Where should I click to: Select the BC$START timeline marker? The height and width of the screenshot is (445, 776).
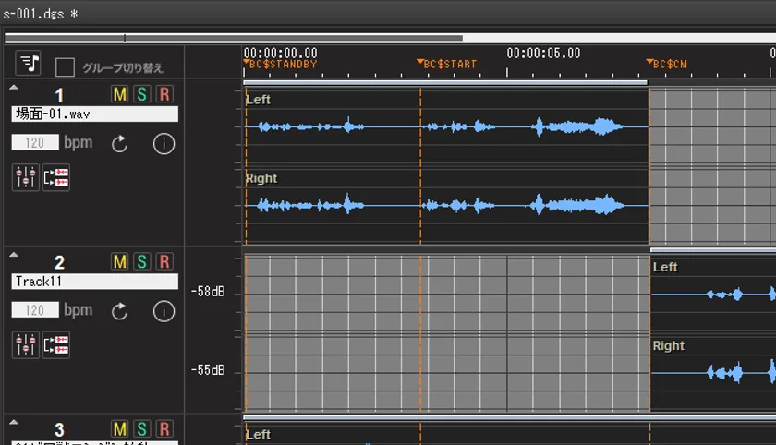pyautogui.click(x=448, y=65)
